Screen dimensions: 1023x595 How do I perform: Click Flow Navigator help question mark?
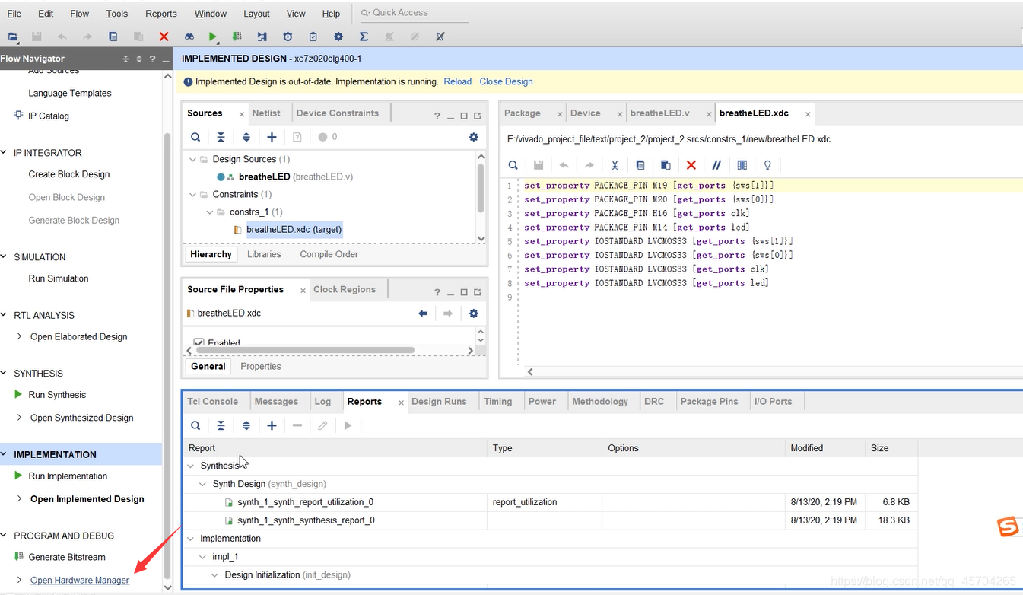pos(152,59)
